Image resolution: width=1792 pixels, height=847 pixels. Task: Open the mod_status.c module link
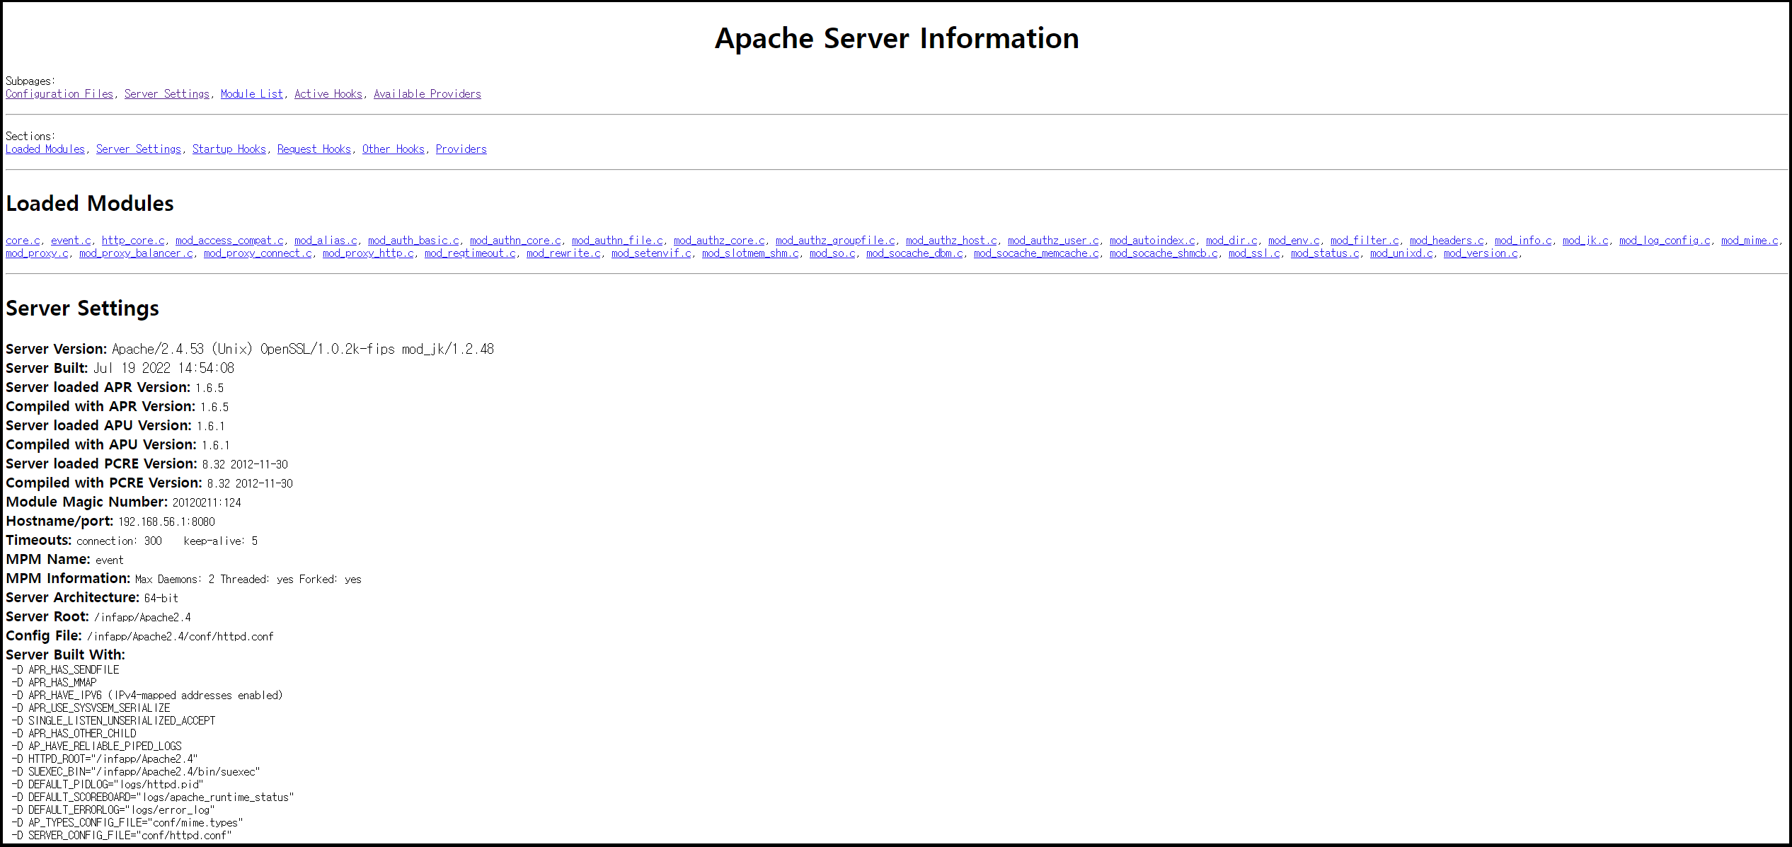pyautogui.click(x=1324, y=253)
